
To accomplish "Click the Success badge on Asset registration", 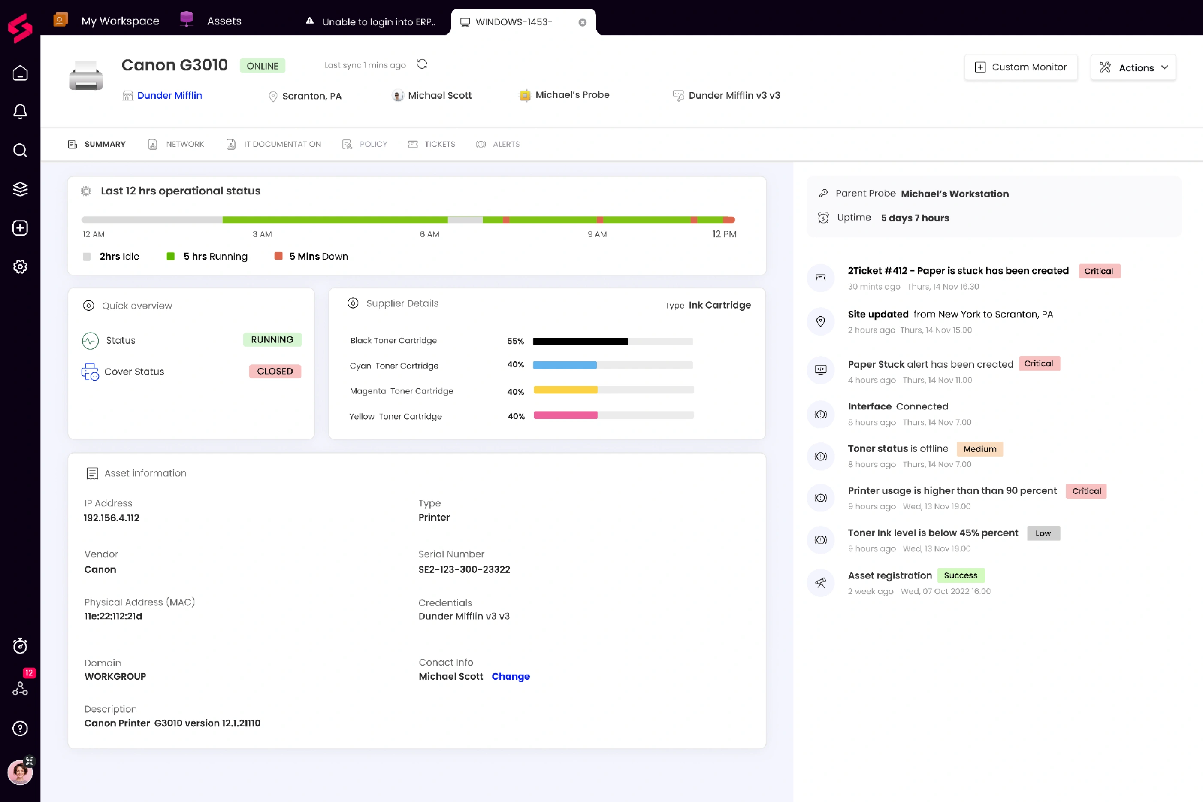I will pos(960,575).
